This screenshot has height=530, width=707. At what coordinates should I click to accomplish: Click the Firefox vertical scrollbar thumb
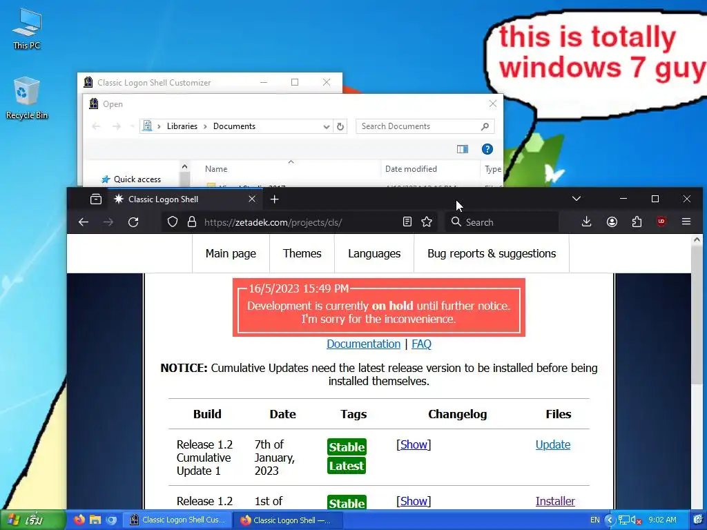(x=697, y=313)
